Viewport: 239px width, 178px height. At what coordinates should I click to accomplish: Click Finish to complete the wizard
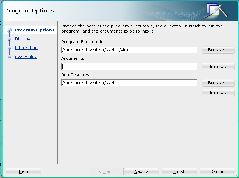(179, 171)
